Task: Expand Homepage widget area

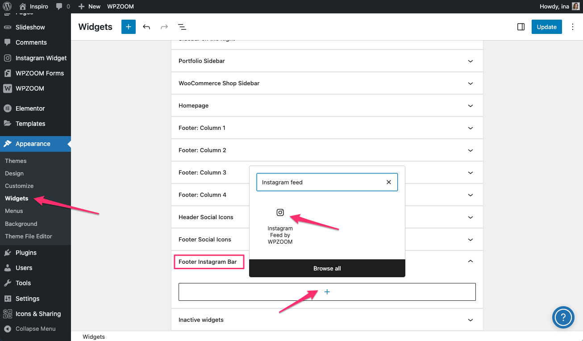Action: click(x=327, y=105)
